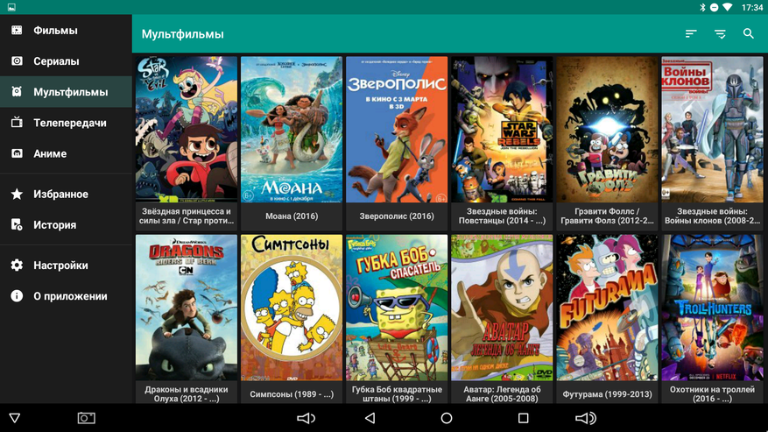Click title Звёздная принцесса и силы зла

(x=187, y=216)
